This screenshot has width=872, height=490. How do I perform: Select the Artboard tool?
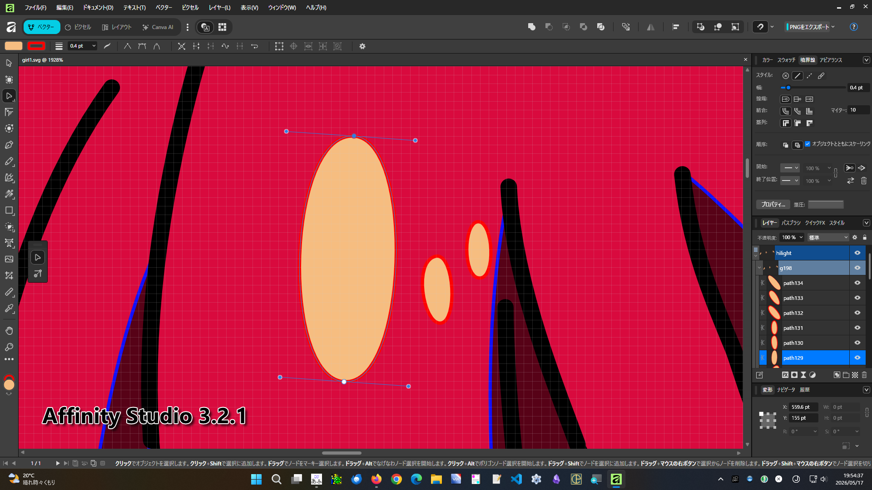(x=9, y=79)
